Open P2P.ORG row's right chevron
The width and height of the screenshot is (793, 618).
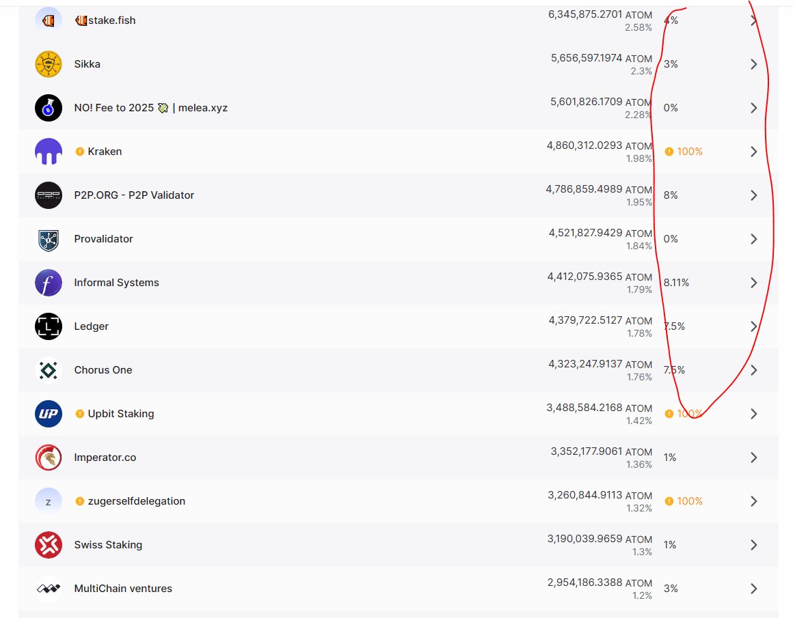[x=754, y=195]
